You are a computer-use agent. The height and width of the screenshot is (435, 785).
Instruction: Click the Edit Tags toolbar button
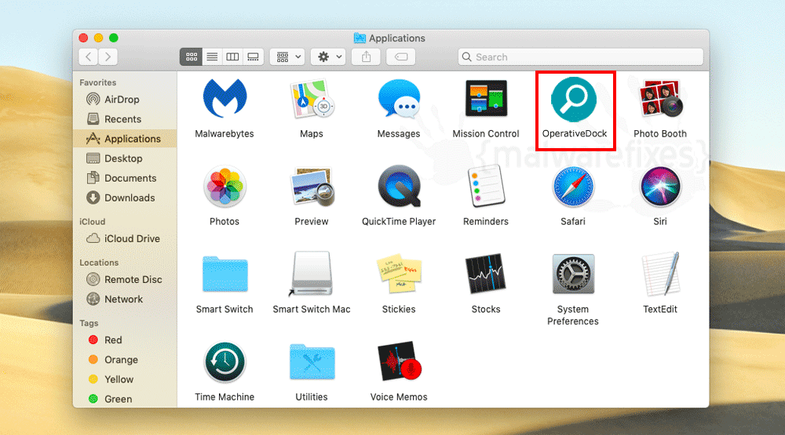[400, 57]
